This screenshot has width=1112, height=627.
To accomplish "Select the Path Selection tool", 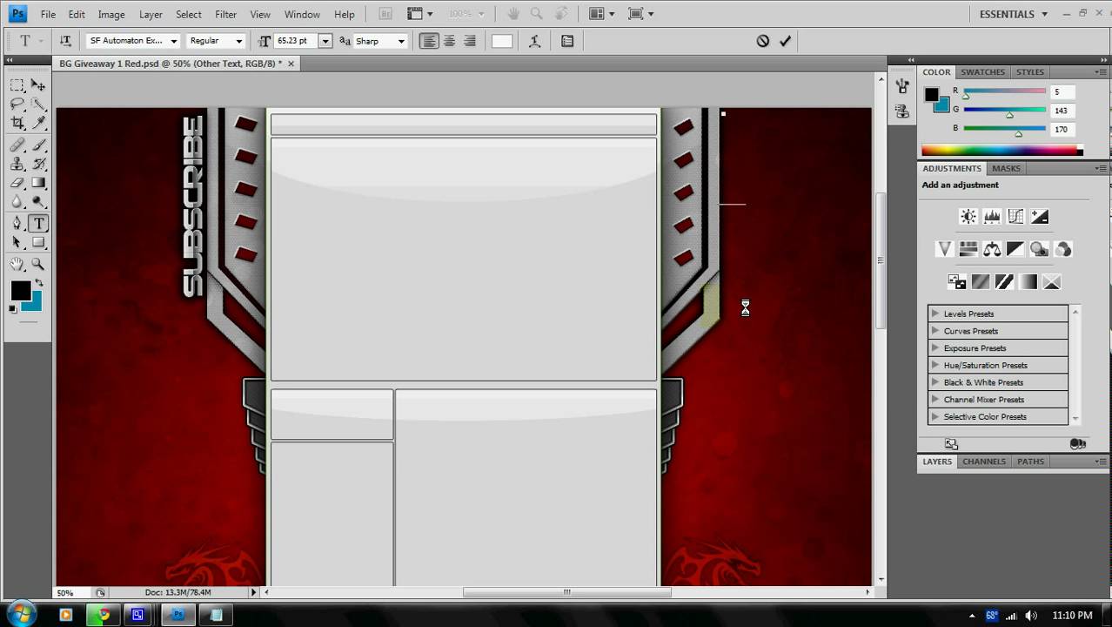I will point(17,243).
